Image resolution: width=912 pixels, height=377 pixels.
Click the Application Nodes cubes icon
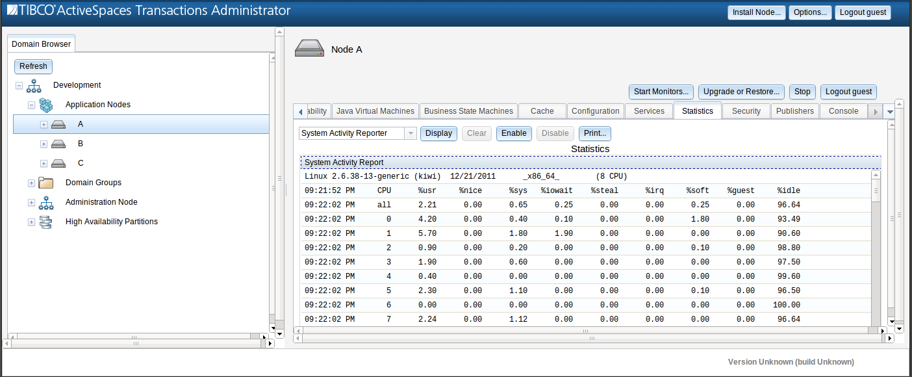click(x=45, y=105)
